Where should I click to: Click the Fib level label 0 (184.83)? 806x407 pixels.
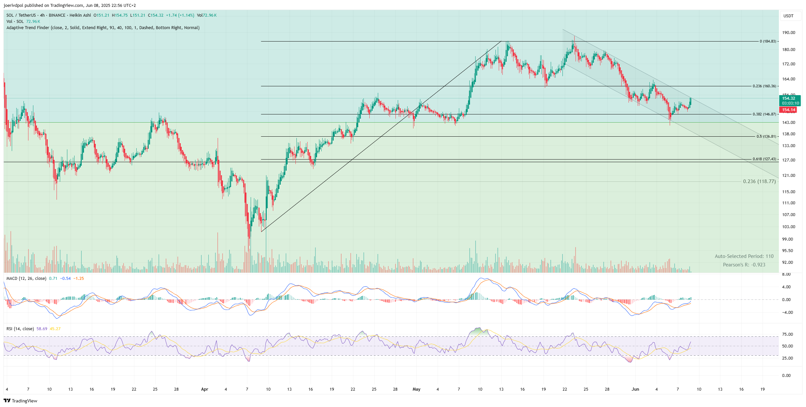767,42
